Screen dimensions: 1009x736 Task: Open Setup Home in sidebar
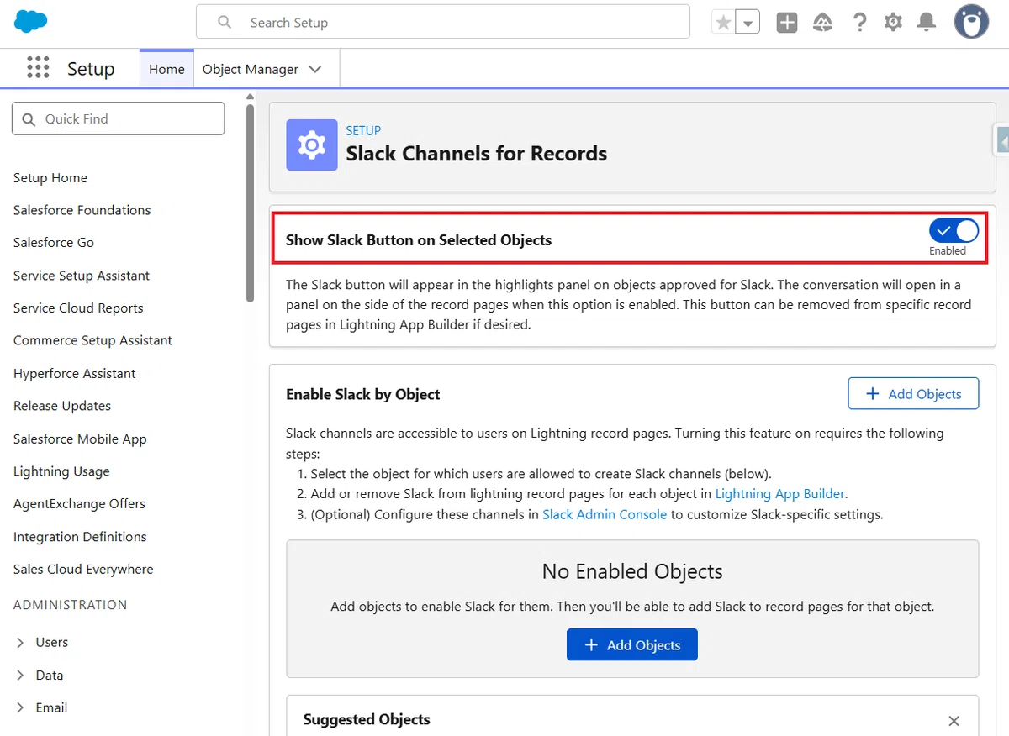click(50, 178)
